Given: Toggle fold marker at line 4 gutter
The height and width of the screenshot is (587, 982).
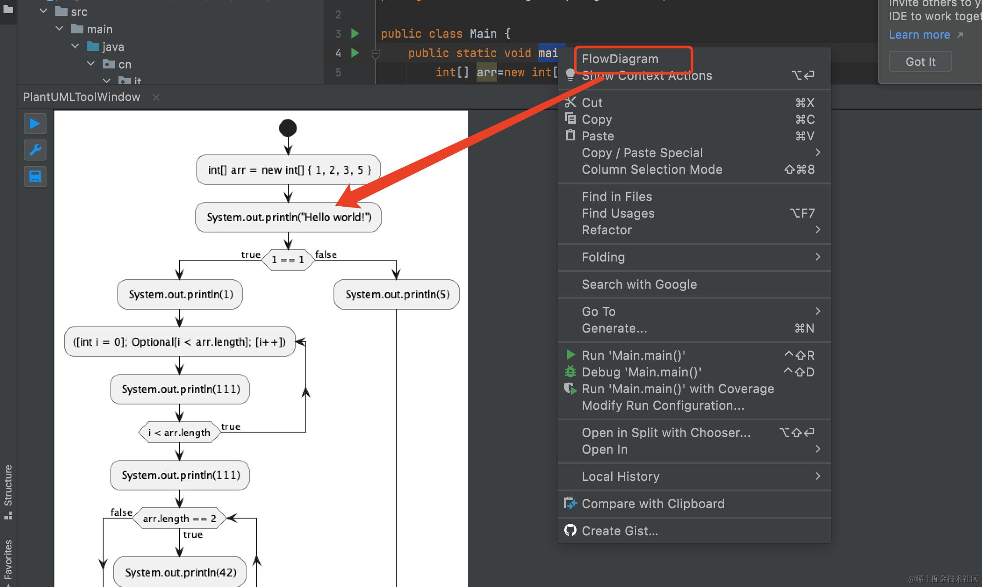Looking at the screenshot, I should point(375,54).
